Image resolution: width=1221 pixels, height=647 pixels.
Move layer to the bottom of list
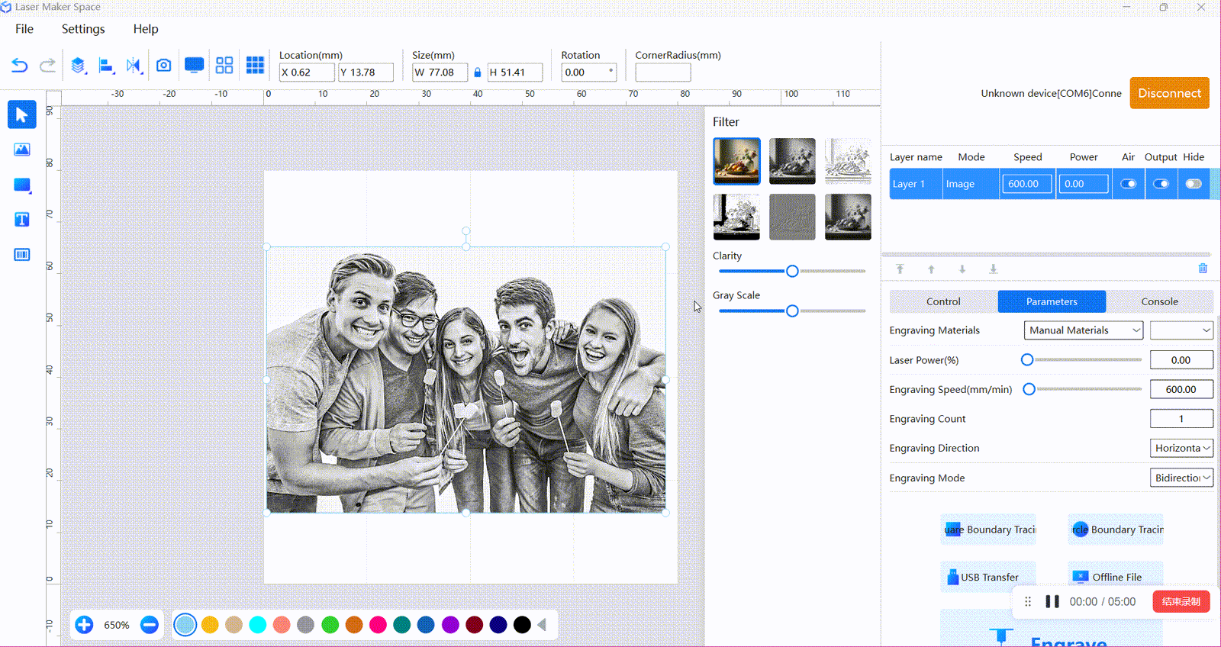coord(993,269)
